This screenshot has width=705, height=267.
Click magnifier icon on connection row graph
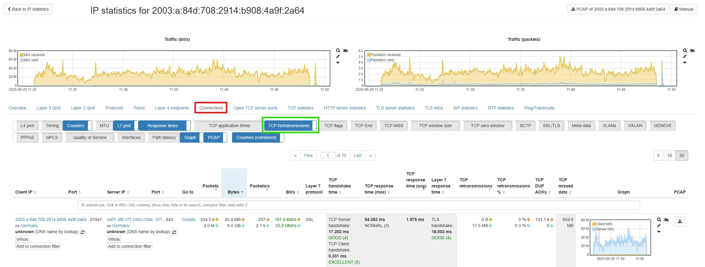click(659, 220)
